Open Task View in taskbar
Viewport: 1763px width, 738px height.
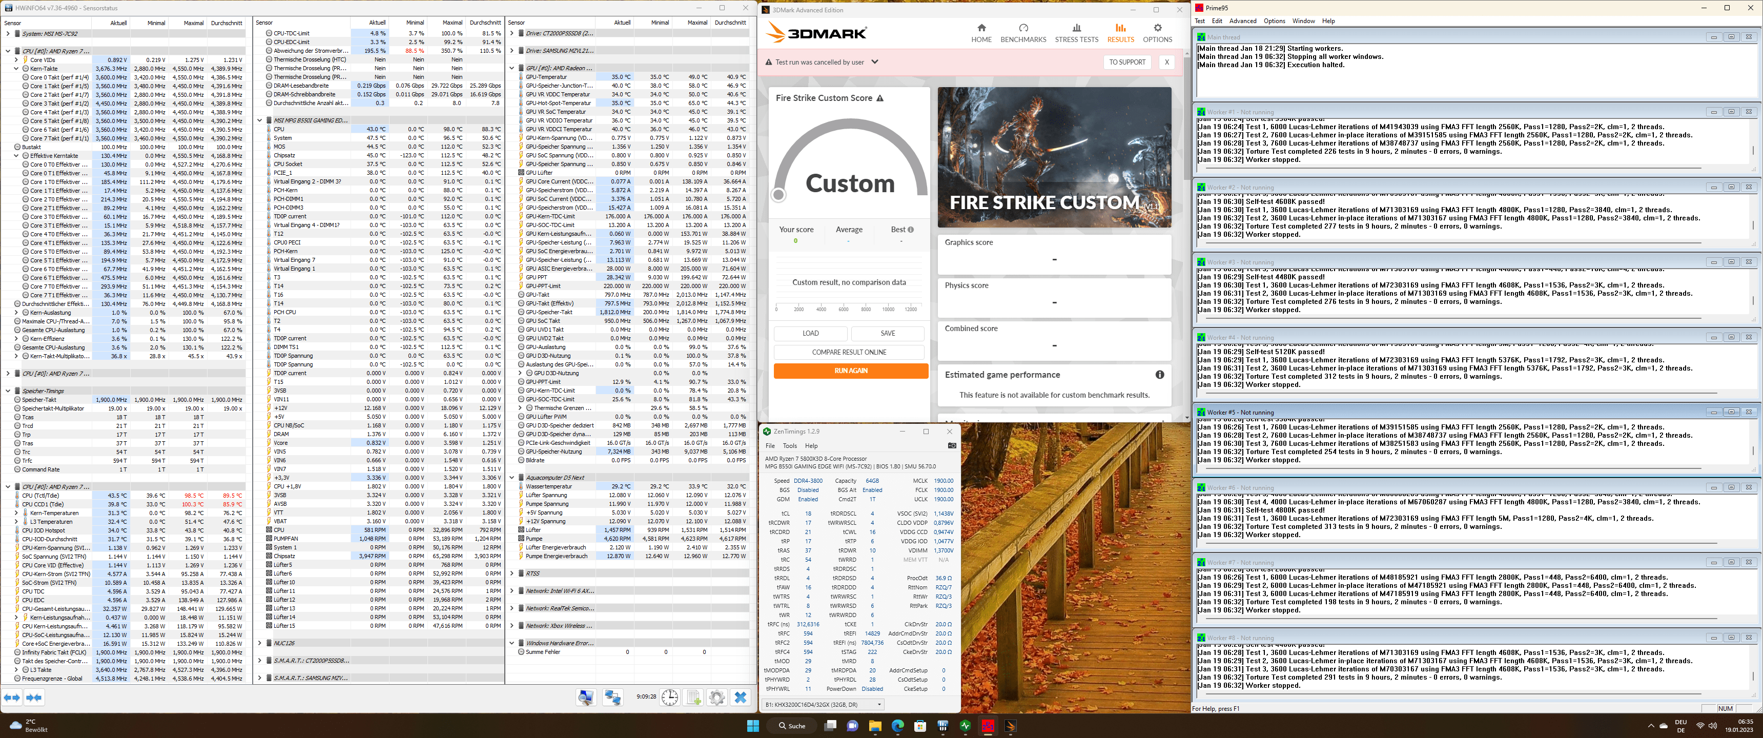coord(830,726)
